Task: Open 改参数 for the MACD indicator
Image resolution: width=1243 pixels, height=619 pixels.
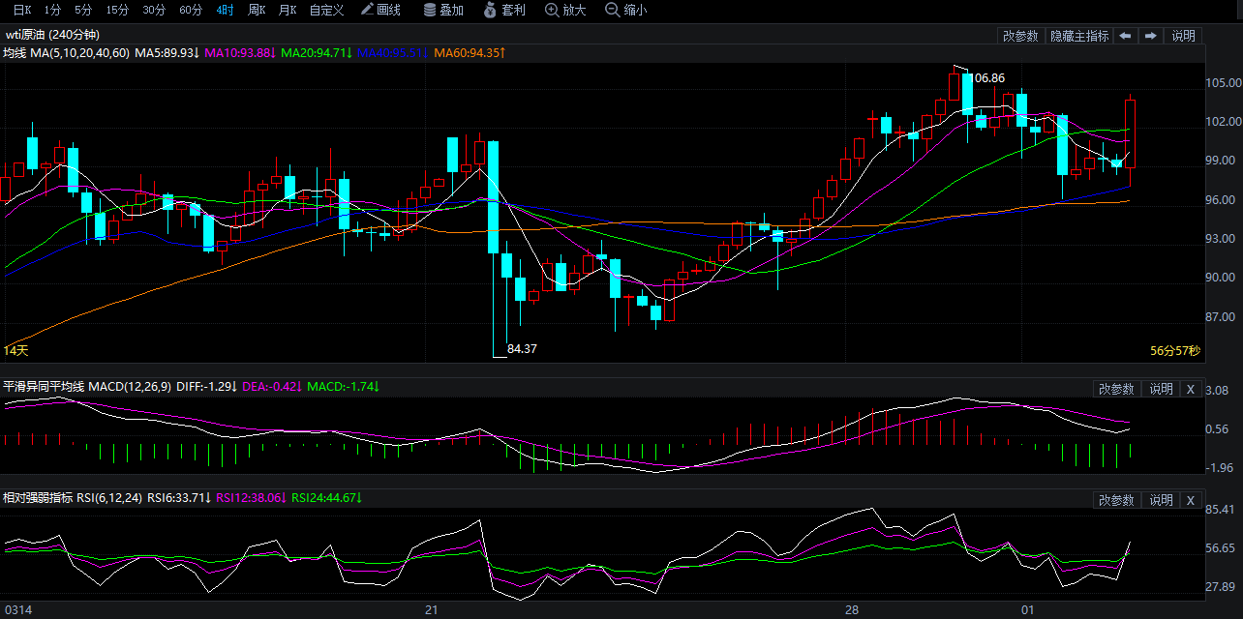Action: pos(1115,389)
